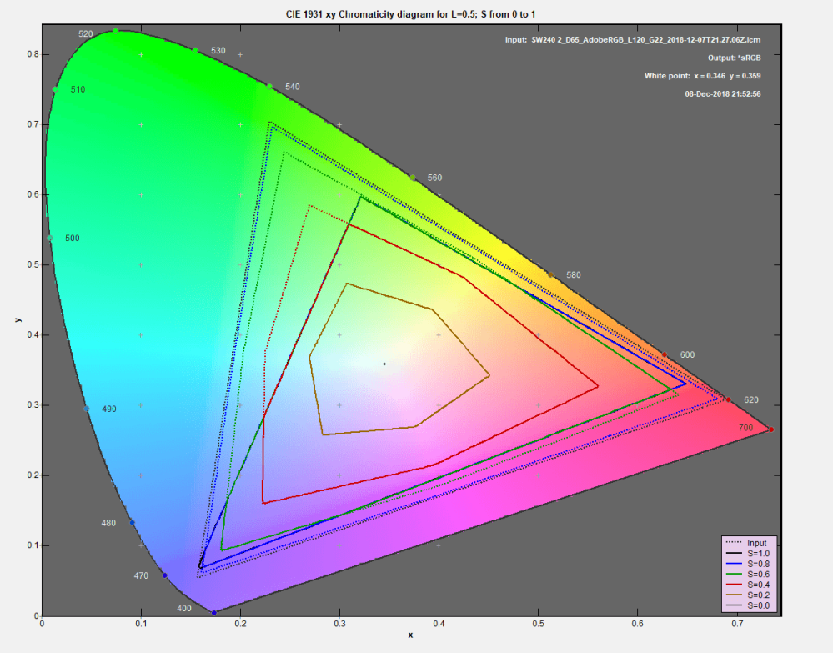The width and height of the screenshot is (833, 653).
Task: Click the "x" horizontal axis label
Action: click(x=410, y=635)
